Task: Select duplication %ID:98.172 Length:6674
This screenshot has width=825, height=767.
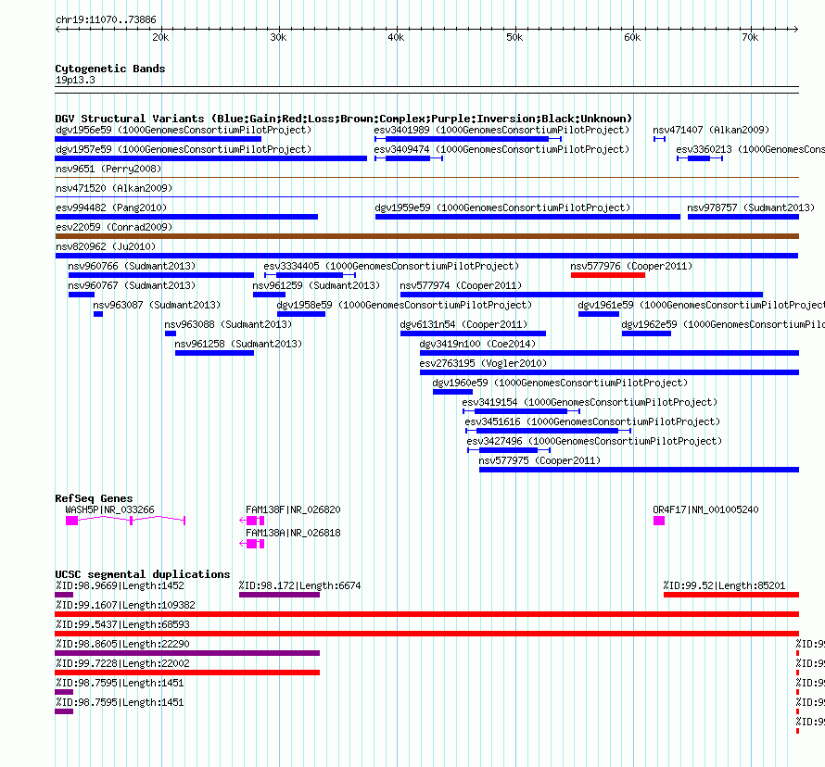Action: click(x=279, y=595)
